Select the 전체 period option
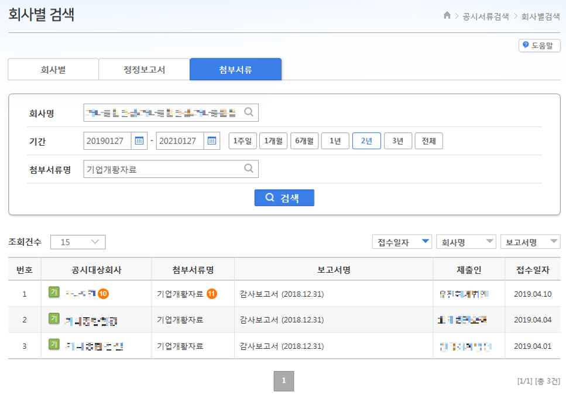Screen dimensions: 566x395 428,140
